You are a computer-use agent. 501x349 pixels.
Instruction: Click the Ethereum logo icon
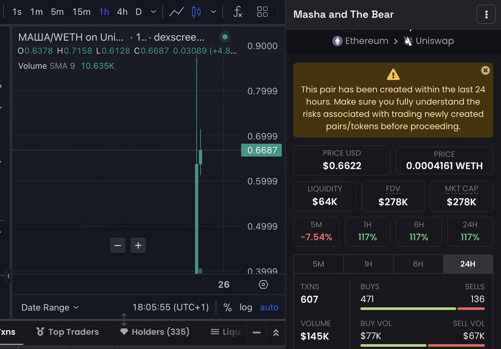pyautogui.click(x=337, y=41)
